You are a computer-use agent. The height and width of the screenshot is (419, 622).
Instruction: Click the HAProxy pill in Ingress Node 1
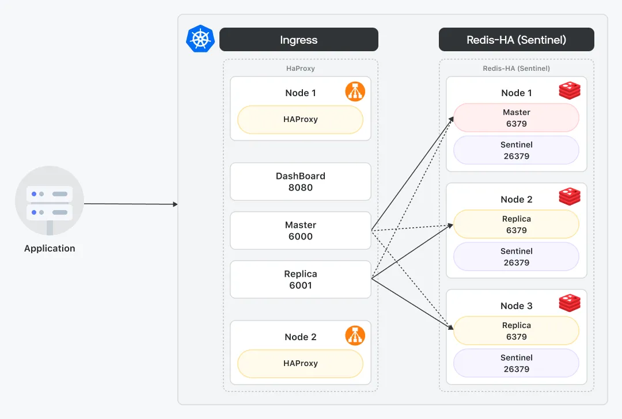click(x=300, y=119)
